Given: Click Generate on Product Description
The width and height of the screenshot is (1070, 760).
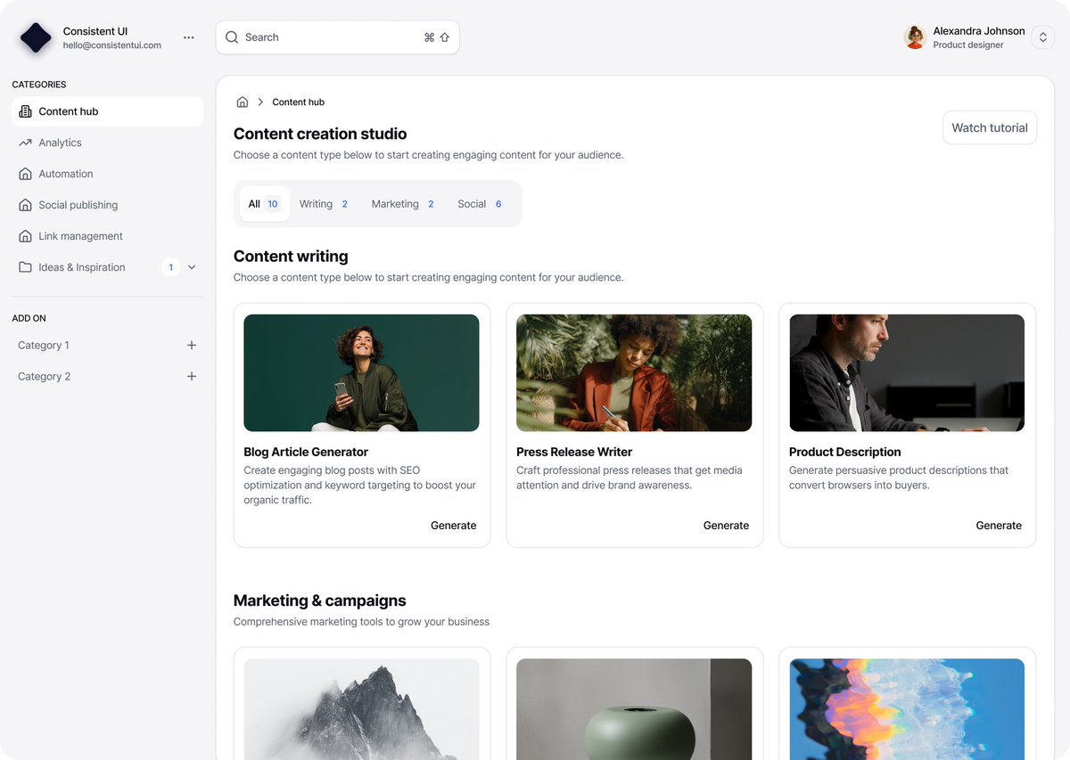Looking at the screenshot, I should tap(1000, 526).
